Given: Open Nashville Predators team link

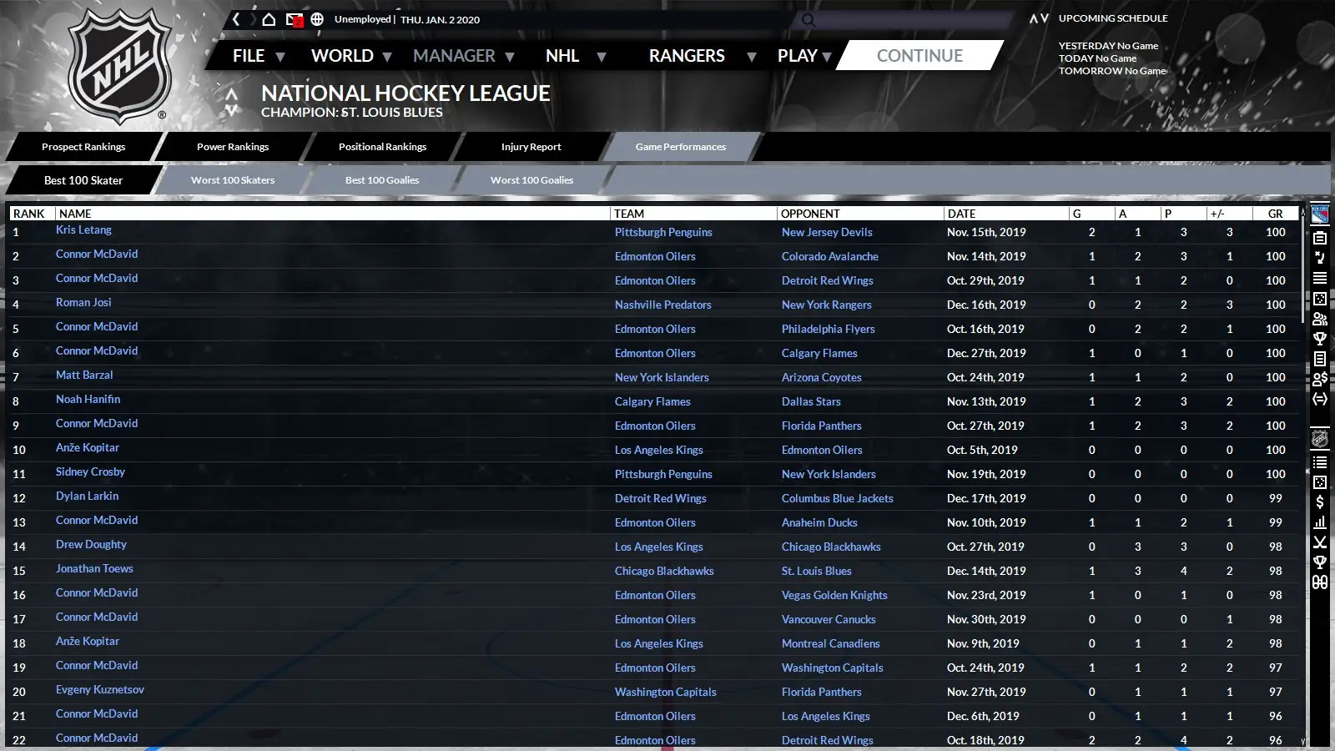Looking at the screenshot, I should click(x=663, y=305).
